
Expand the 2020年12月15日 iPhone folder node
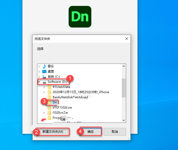pos(44,92)
